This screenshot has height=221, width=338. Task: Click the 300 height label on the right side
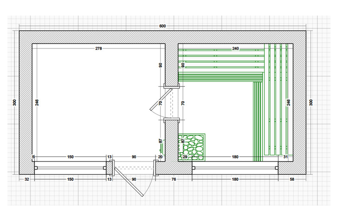tap(311, 102)
